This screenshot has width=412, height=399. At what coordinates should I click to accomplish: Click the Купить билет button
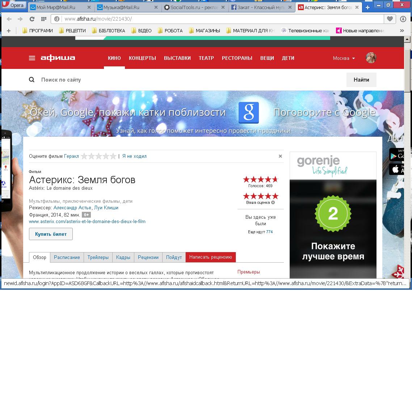tap(51, 234)
